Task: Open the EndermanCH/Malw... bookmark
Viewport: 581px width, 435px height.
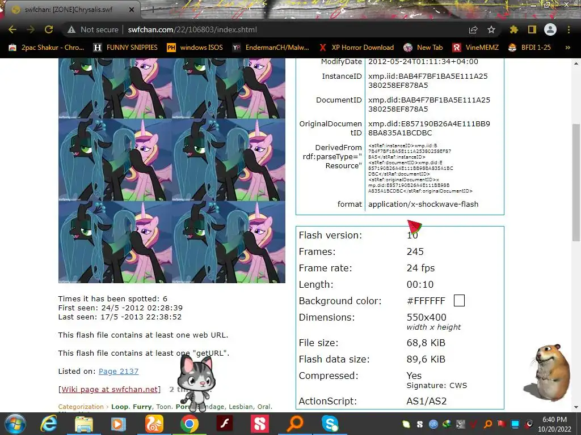Action: [271, 48]
